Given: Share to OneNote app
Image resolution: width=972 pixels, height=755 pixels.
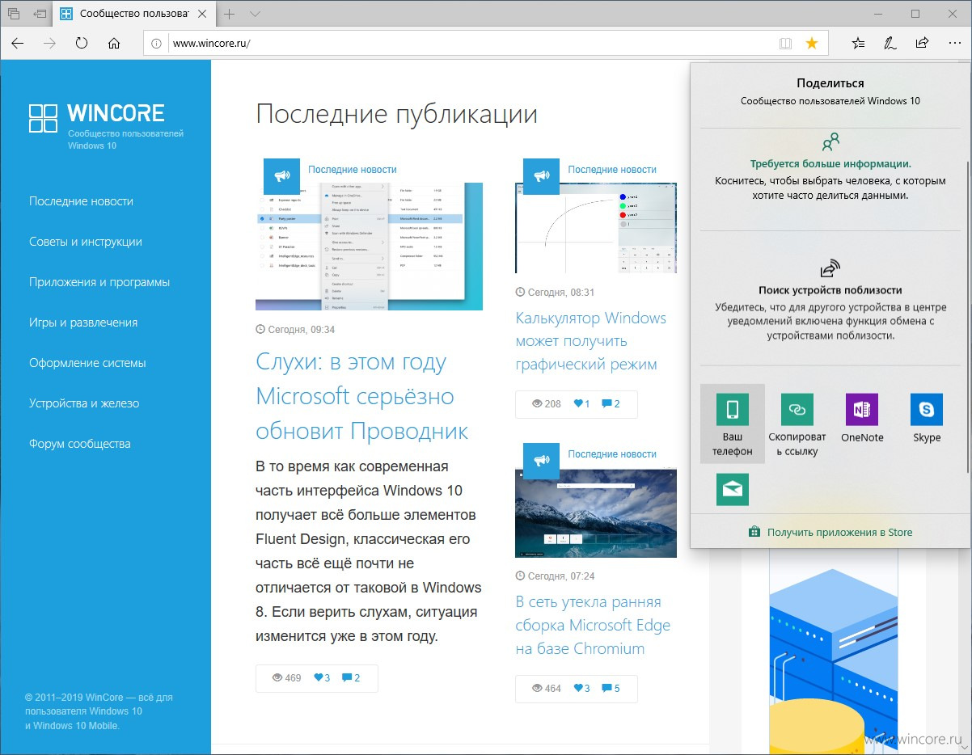Looking at the screenshot, I should [x=862, y=419].
